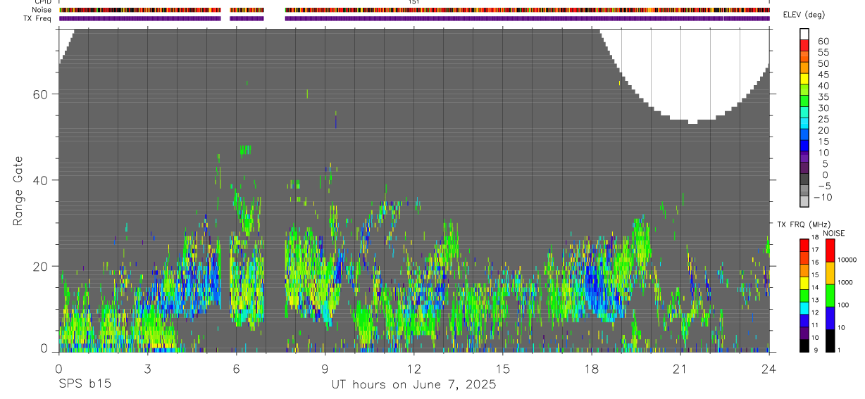Pick the yellow swatch in TX FRQ colorbar

pos(804,284)
